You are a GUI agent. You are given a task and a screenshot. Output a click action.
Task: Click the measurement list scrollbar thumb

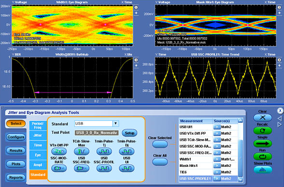tap(240, 158)
